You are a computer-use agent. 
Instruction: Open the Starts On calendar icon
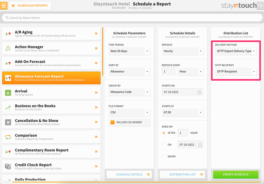tap(199, 92)
